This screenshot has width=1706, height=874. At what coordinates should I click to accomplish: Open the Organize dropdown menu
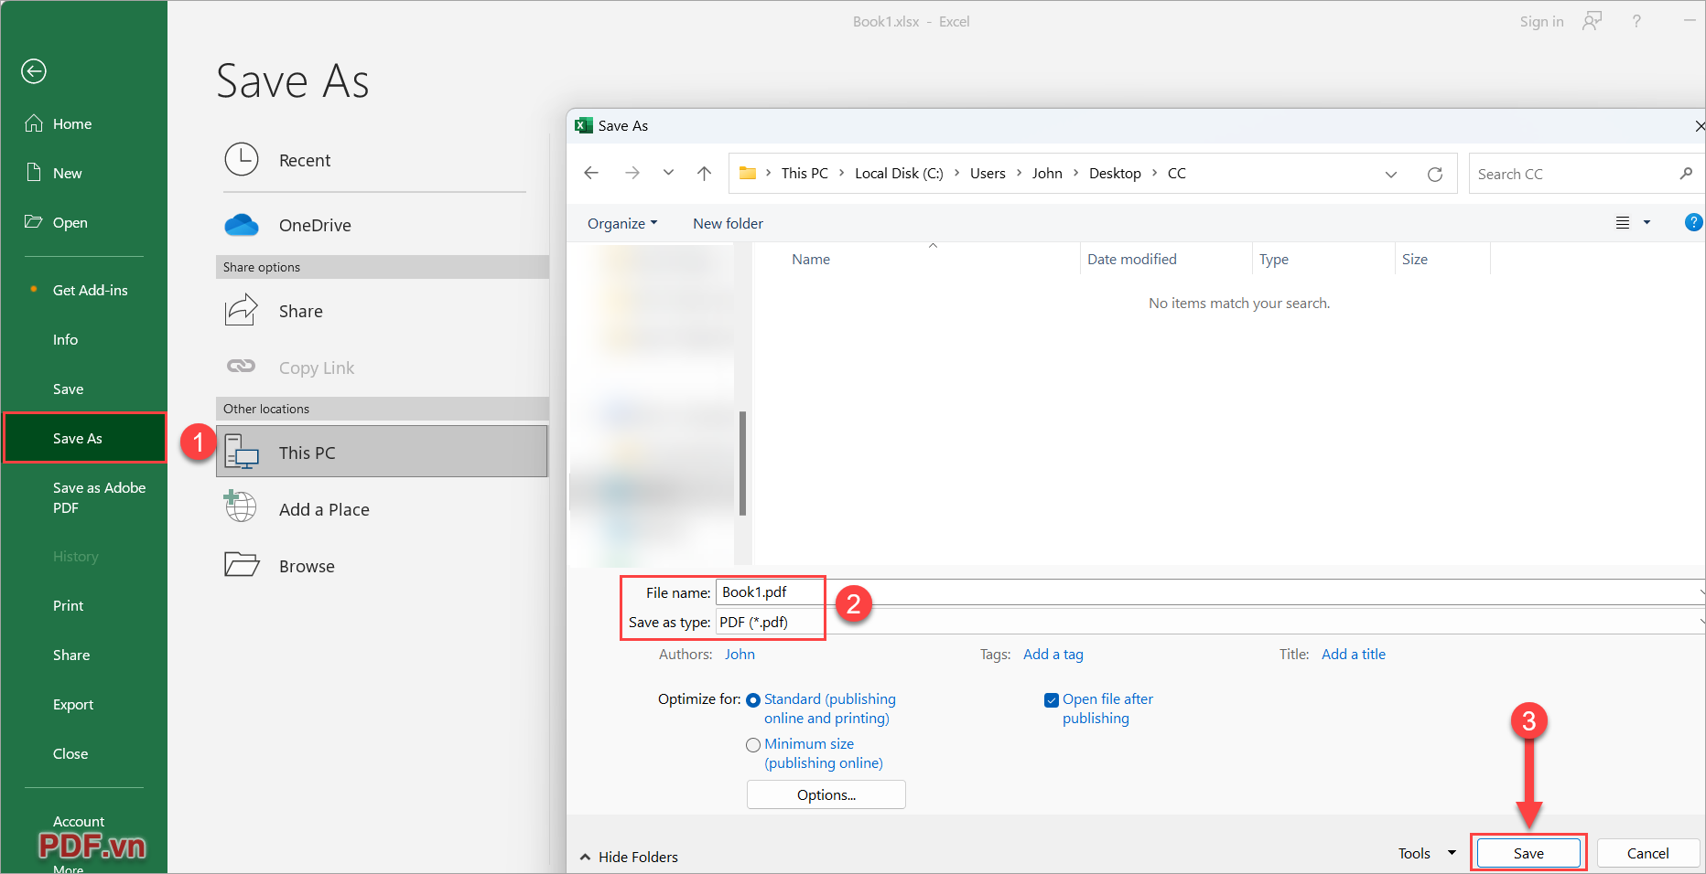coord(622,223)
